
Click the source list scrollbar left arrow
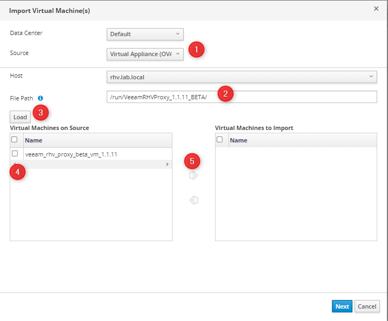point(13,164)
